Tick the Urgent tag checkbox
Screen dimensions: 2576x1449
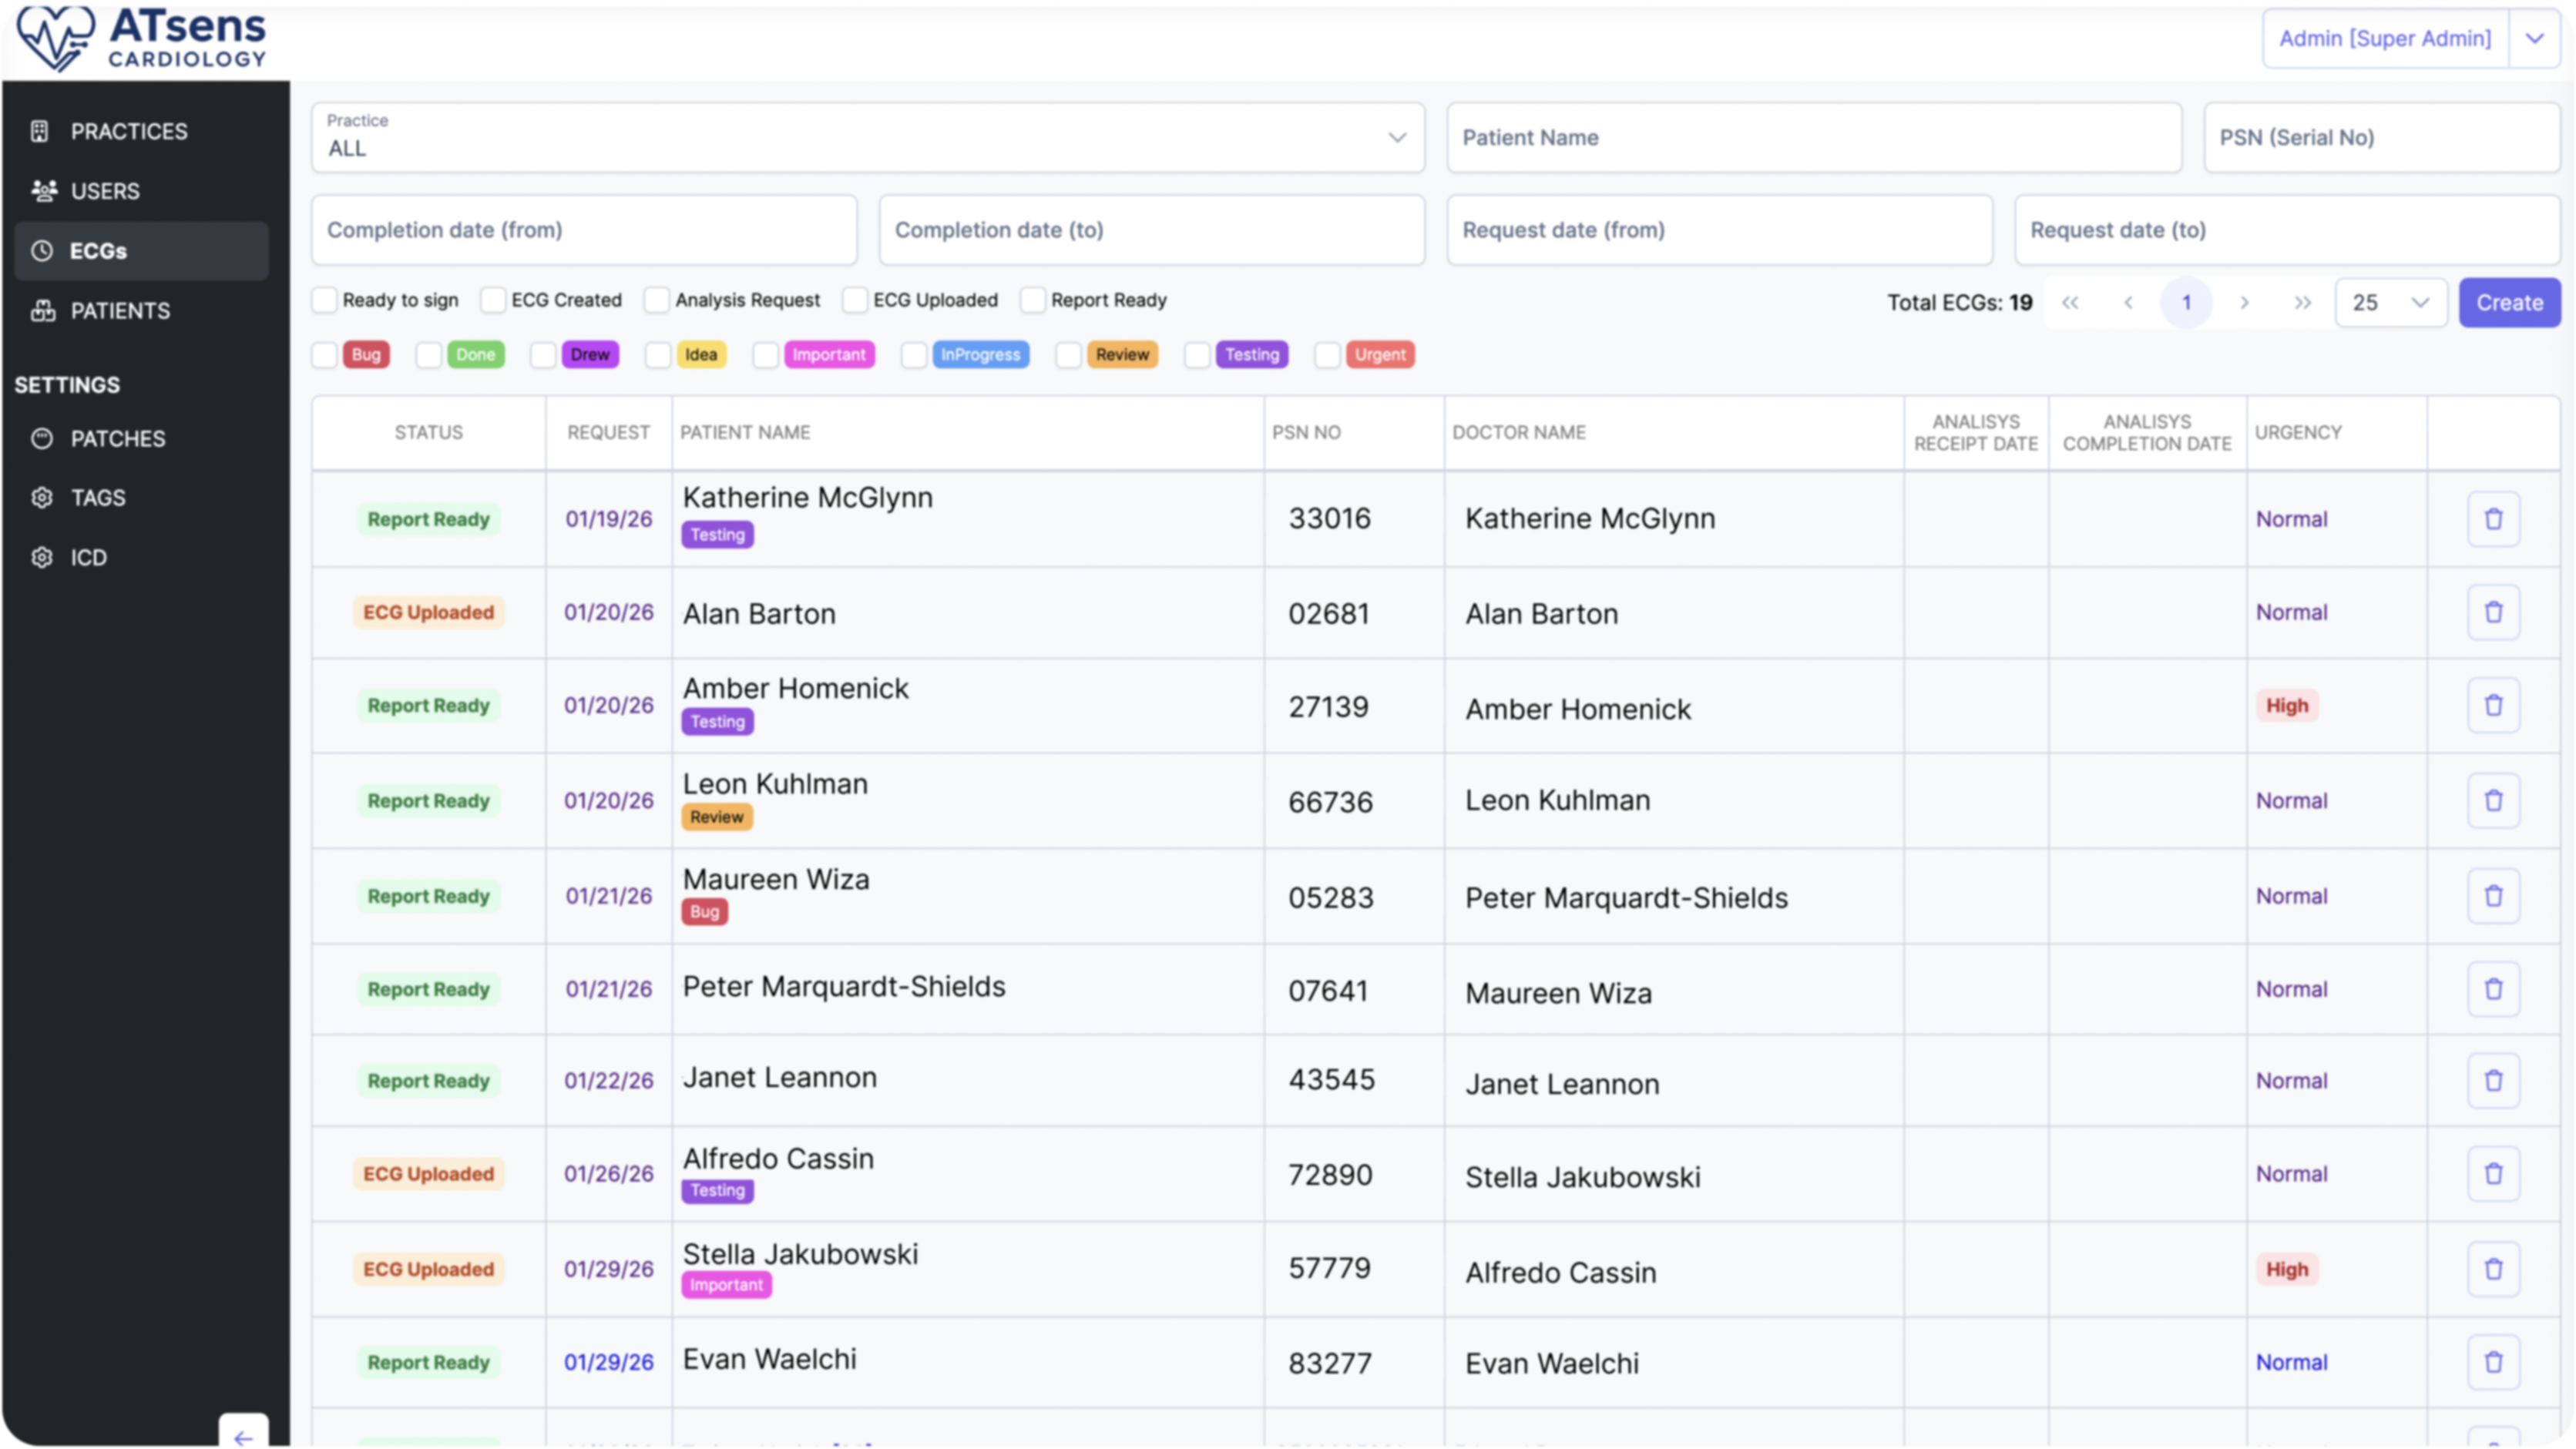[1327, 355]
